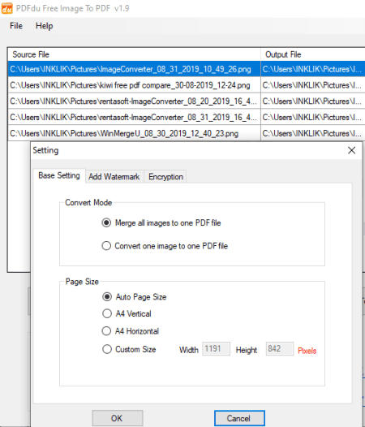Screen dimensions: 365x427
Task: Select the kiwi free pdf compare source row
Action: click(134, 85)
